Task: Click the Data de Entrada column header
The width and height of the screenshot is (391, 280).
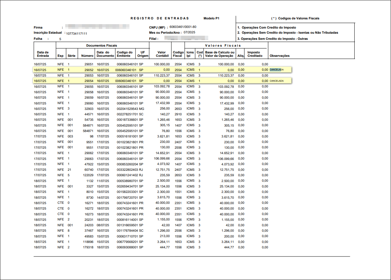Action: coord(43,54)
